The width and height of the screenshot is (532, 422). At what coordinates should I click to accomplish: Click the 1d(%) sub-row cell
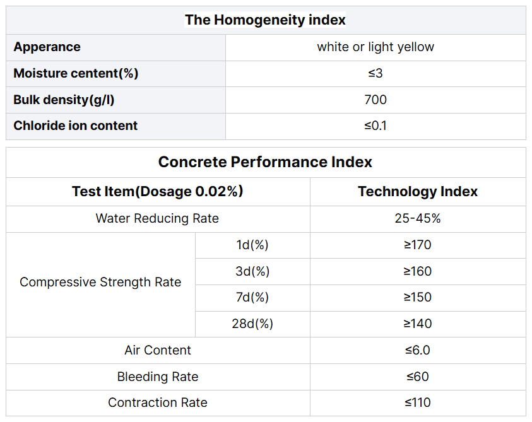tap(252, 245)
